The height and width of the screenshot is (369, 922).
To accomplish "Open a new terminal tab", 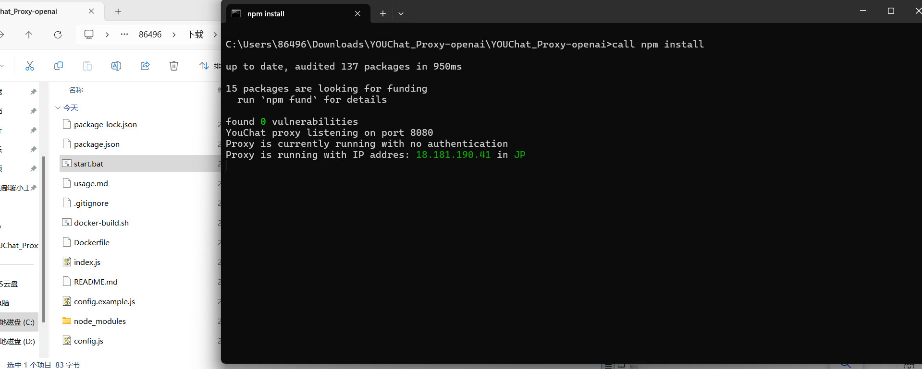I will (x=383, y=14).
